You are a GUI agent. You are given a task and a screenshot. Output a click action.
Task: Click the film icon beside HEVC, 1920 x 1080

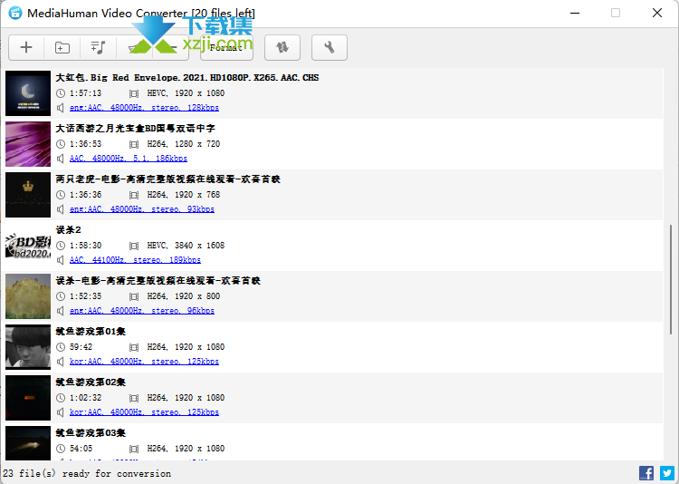pyautogui.click(x=134, y=93)
